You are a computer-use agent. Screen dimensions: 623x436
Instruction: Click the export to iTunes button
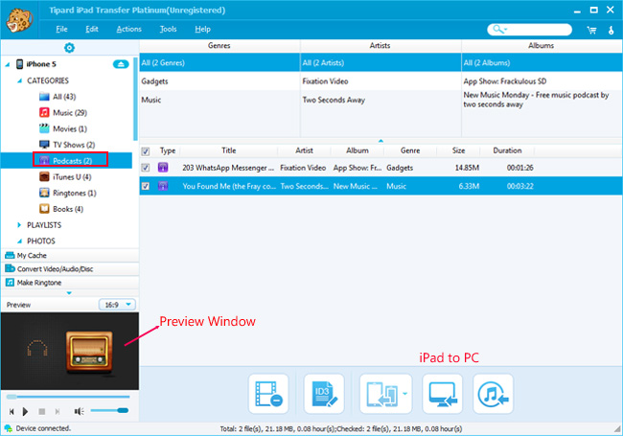[493, 394]
